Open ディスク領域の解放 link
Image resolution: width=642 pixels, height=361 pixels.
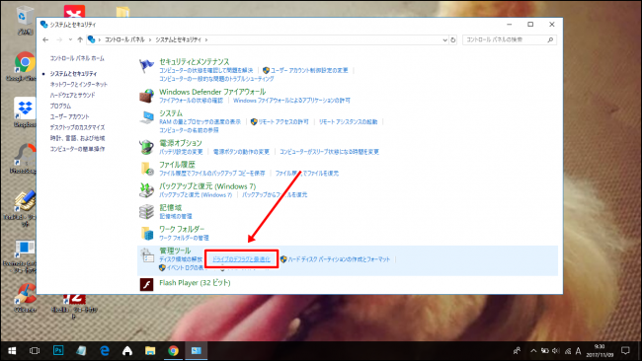[181, 259]
